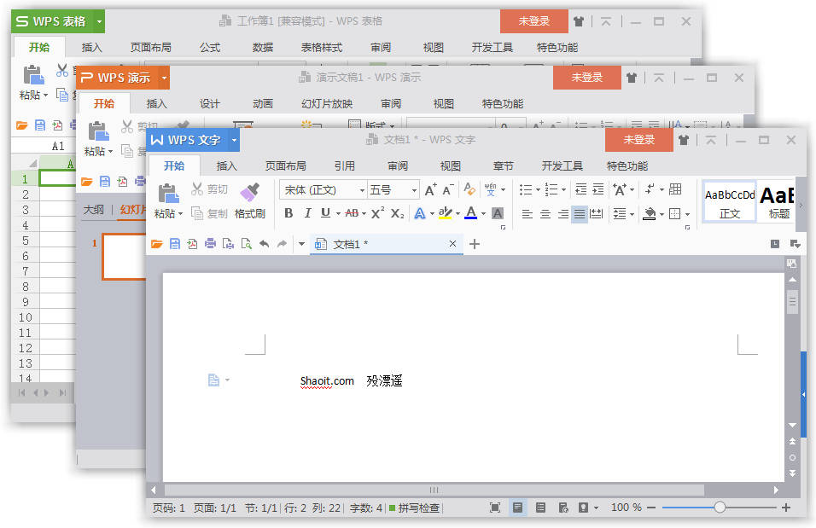The height and width of the screenshot is (528, 816).
Task: Apply superscript X² formatting
Action: pos(378,213)
